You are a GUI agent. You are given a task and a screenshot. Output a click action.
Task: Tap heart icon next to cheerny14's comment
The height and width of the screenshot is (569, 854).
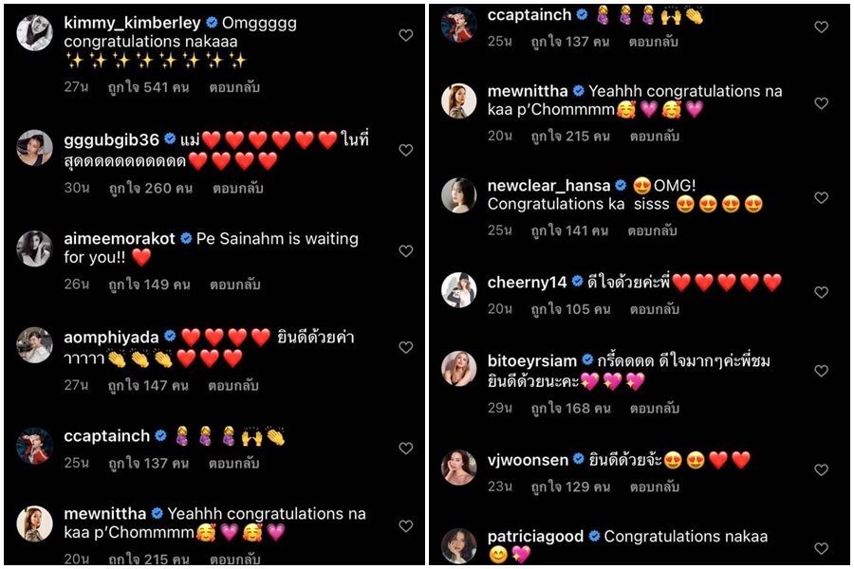(x=822, y=292)
